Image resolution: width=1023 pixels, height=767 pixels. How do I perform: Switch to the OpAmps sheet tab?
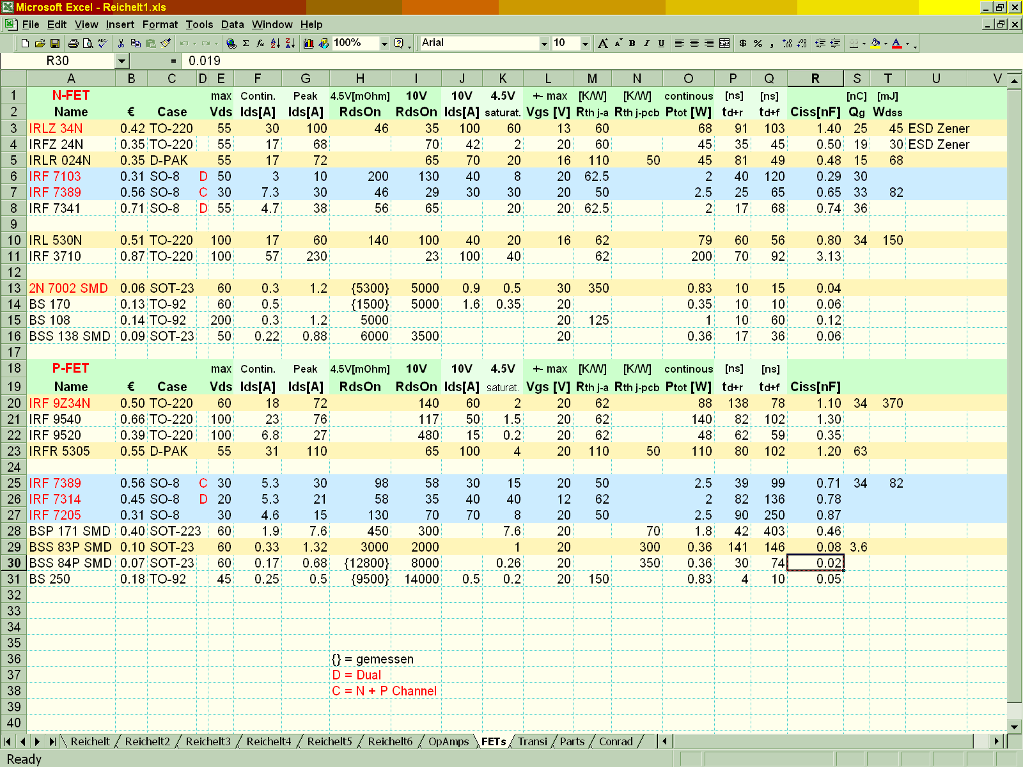pyautogui.click(x=448, y=741)
